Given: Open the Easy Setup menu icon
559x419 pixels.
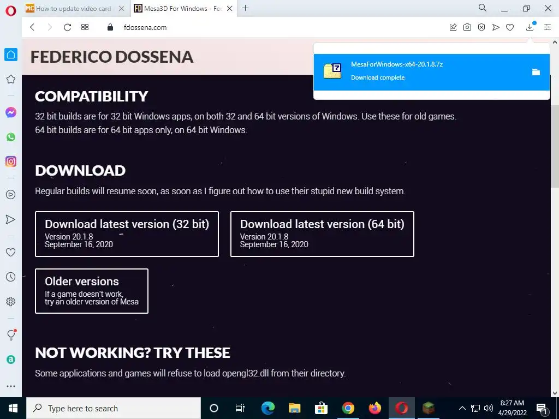Looking at the screenshot, I should pos(548,27).
